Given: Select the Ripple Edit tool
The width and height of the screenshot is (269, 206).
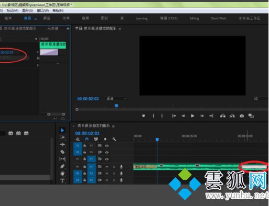Looking at the screenshot, I should [x=62, y=145].
